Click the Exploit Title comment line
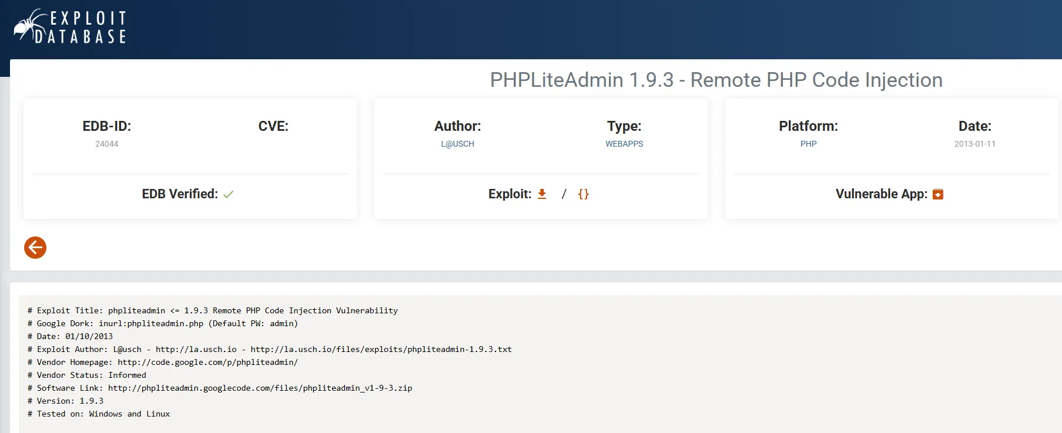This screenshot has width=1062, height=433. pos(213,310)
